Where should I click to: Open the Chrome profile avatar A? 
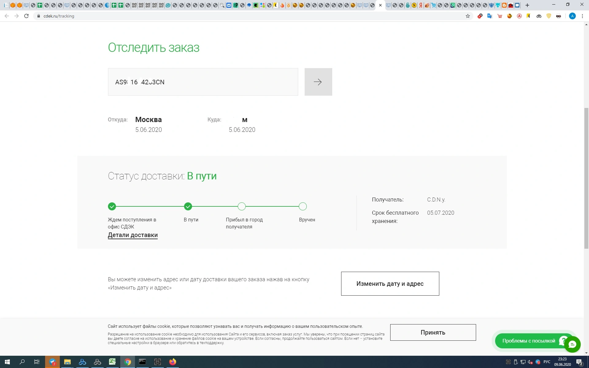(572, 16)
